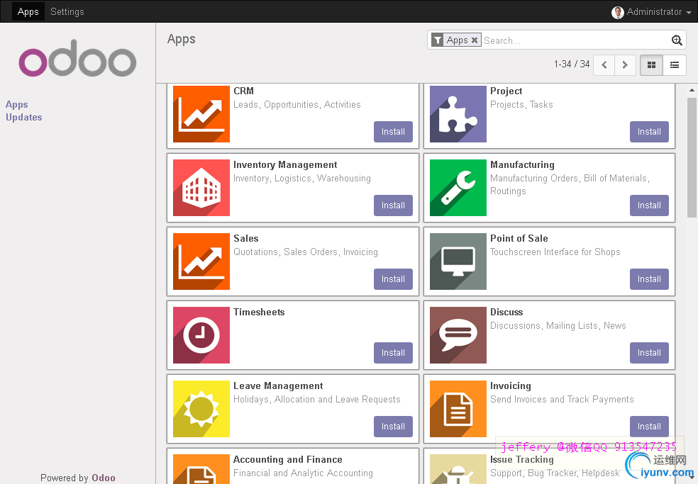
Task: Open the Accounting and Finance icon
Action: 201,469
